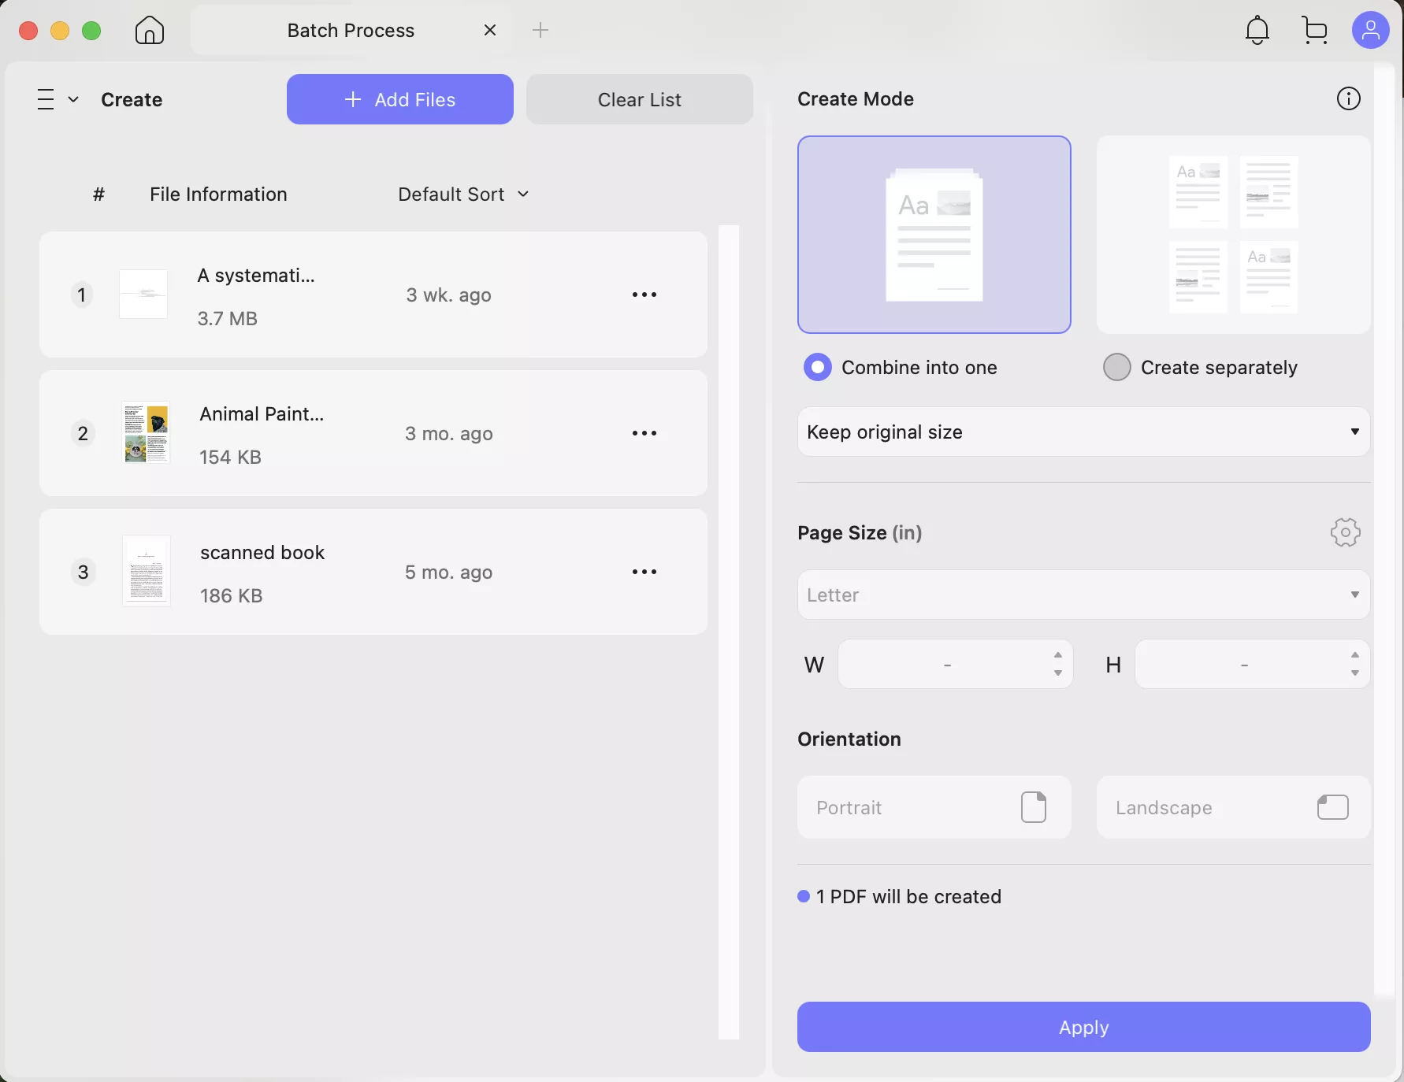Click the Create Mode info icon
This screenshot has width=1404, height=1082.
coord(1348,98)
